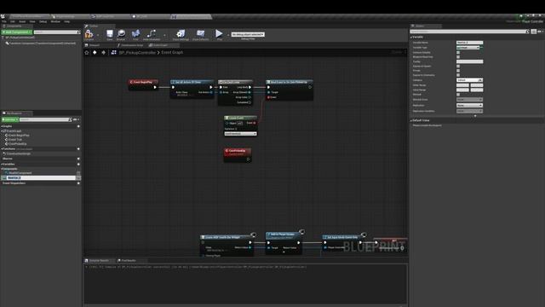Click the Details panel search field

coord(469,32)
